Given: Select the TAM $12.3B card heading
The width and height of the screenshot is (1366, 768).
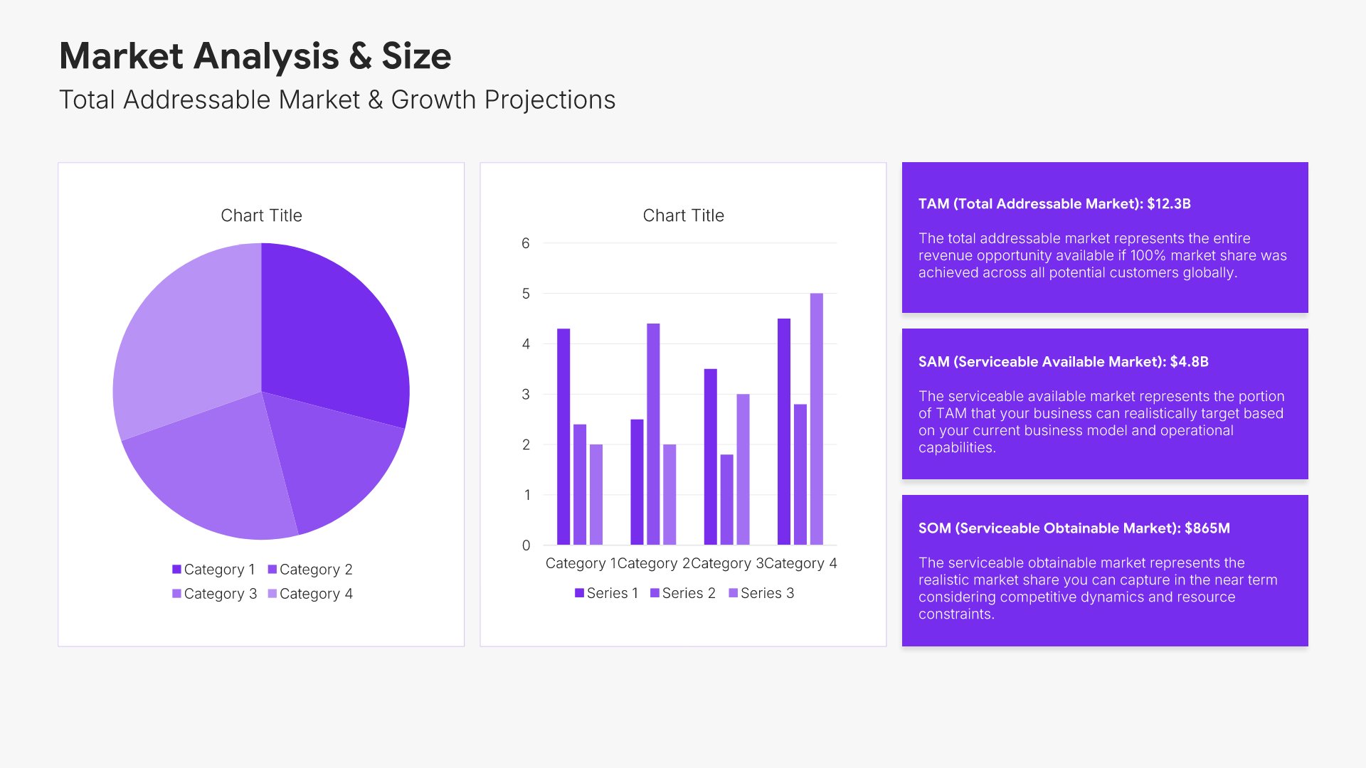Looking at the screenshot, I should pos(1054,204).
